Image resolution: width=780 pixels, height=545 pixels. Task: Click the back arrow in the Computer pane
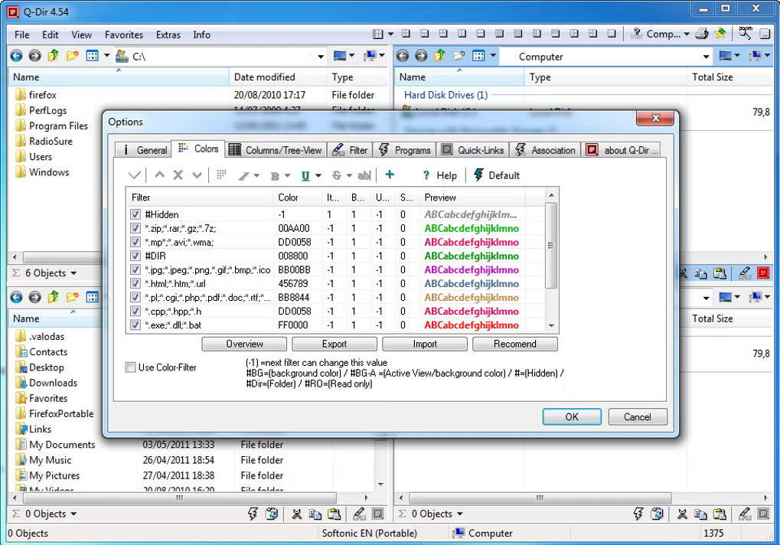point(403,56)
